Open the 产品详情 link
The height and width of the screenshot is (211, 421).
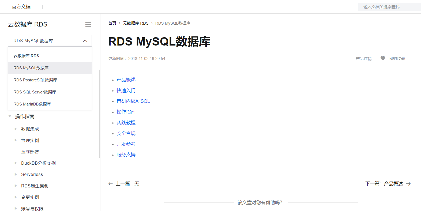pos(363,59)
